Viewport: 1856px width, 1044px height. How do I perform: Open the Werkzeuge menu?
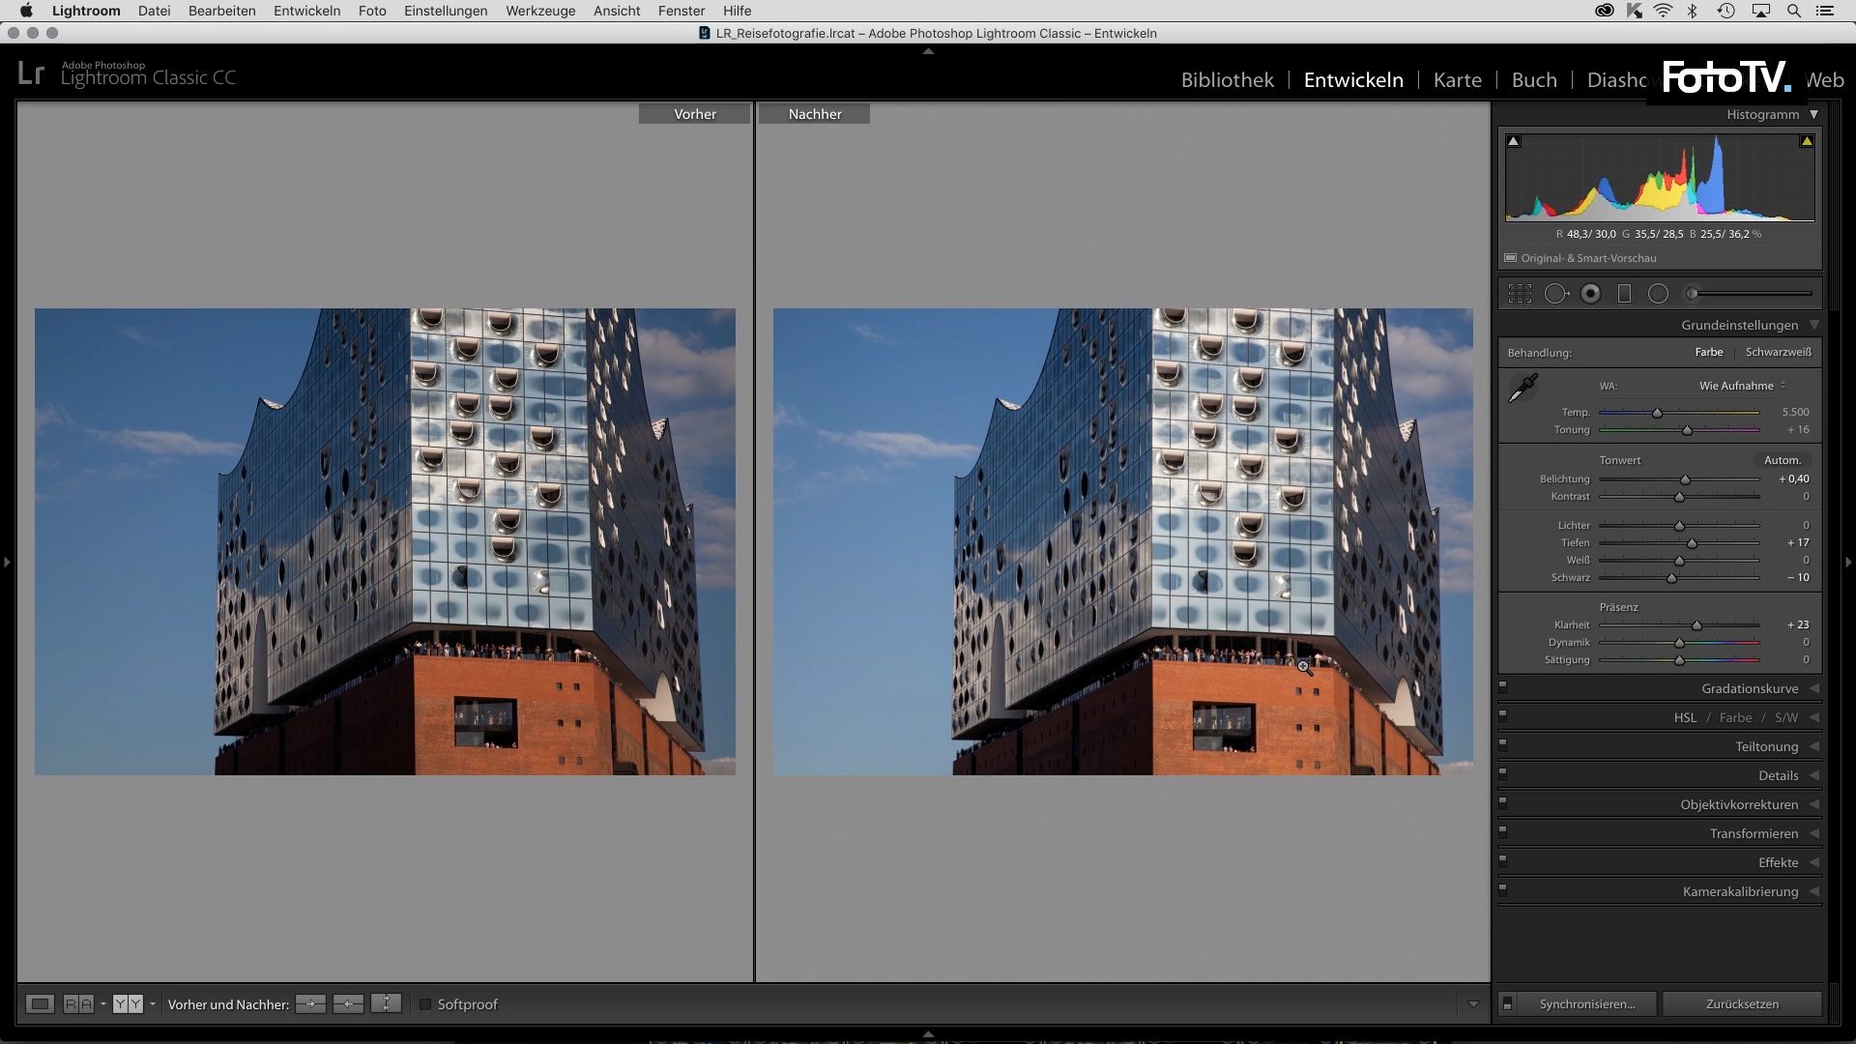pos(540,11)
